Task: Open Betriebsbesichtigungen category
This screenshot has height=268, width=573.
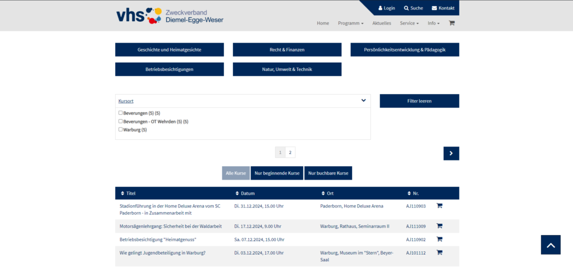Action: tap(170, 69)
